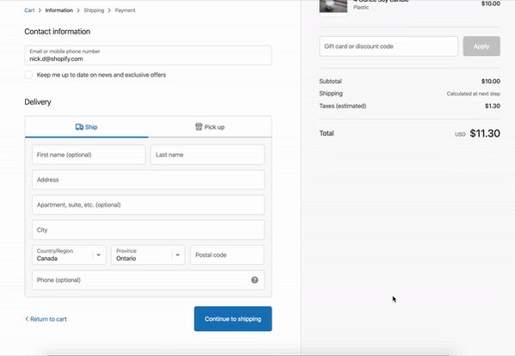Click the Shipping label in the order summary
The width and height of the screenshot is (515, 356).
tap(331, 93)
